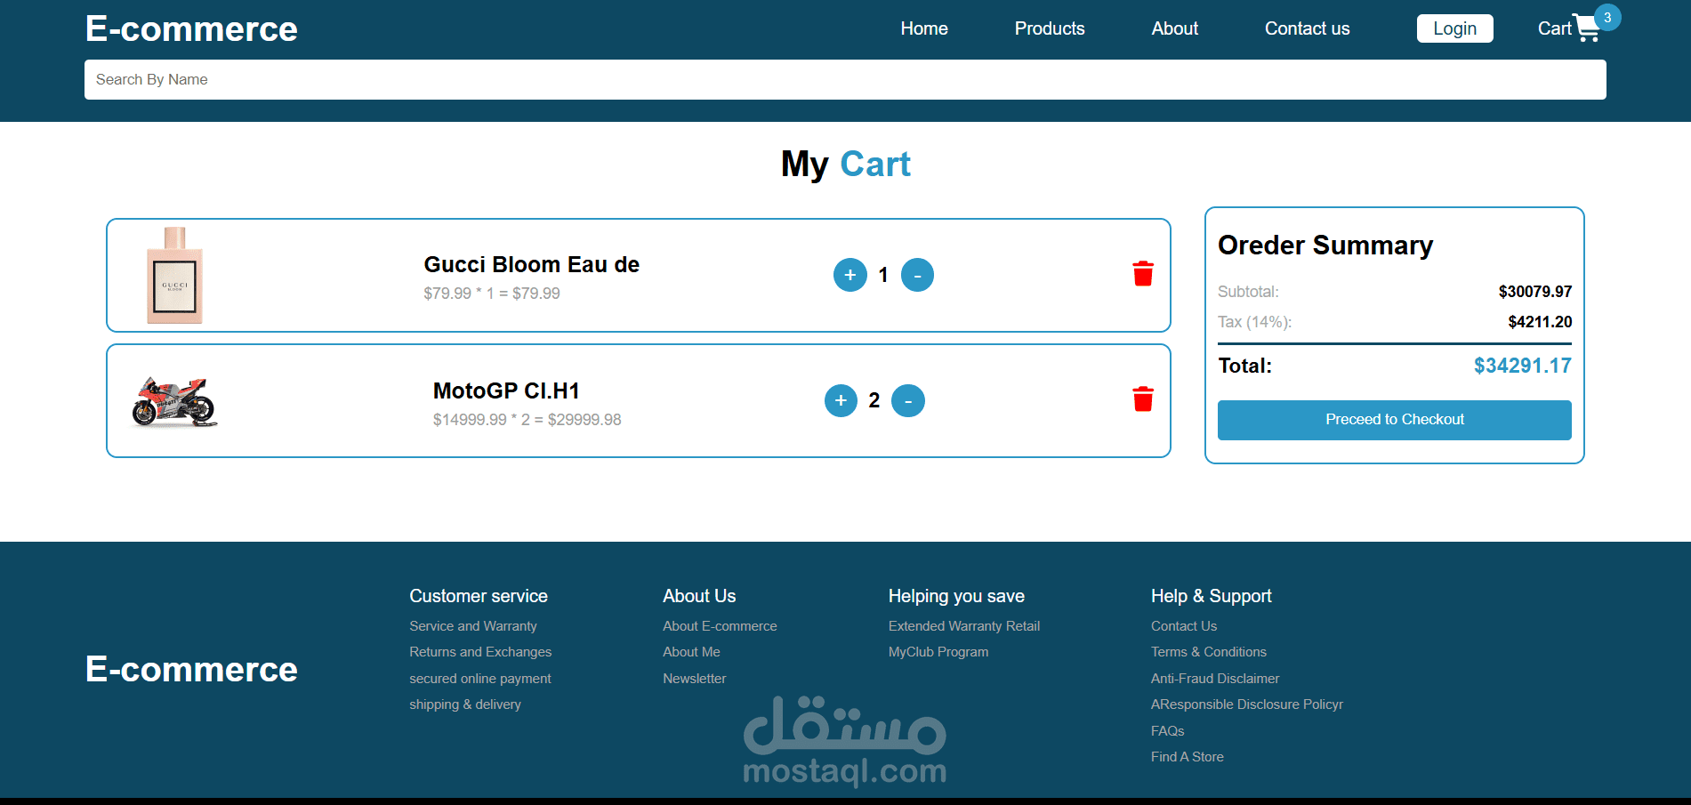Image resolution: width=1691 pixels, height=805 pixels.
Task: Open secured online payment link
Action: pos(480,679)
